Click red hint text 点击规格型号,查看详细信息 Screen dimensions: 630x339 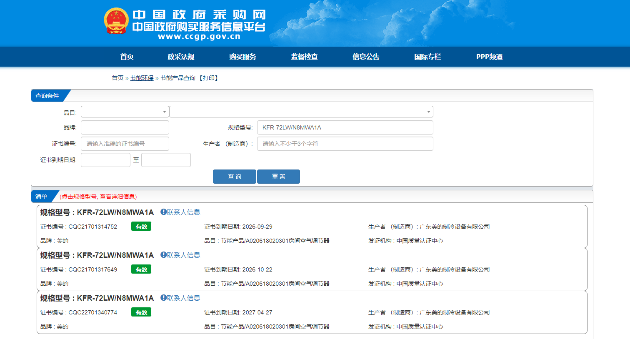pos(98,197)
